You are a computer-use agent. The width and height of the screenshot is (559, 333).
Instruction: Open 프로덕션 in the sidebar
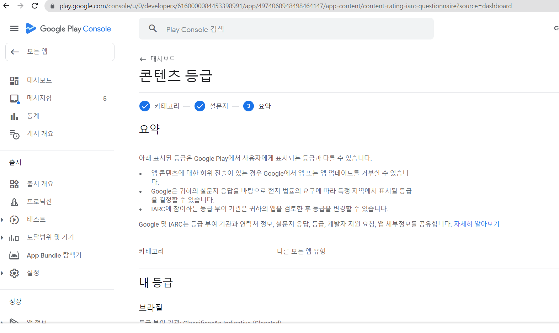coord(39,202)
